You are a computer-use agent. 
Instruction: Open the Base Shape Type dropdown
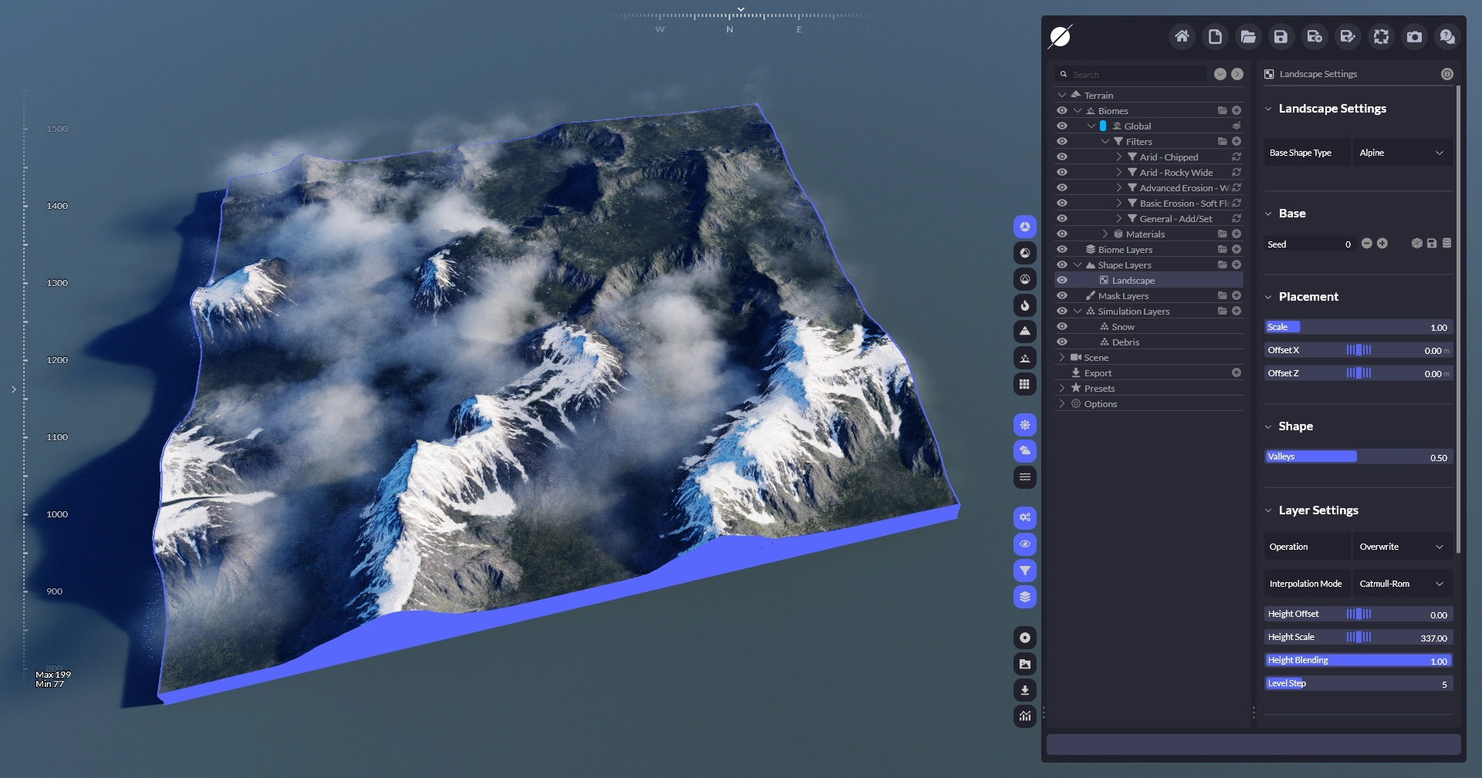pyautogui.click(x=1401, y=153)
